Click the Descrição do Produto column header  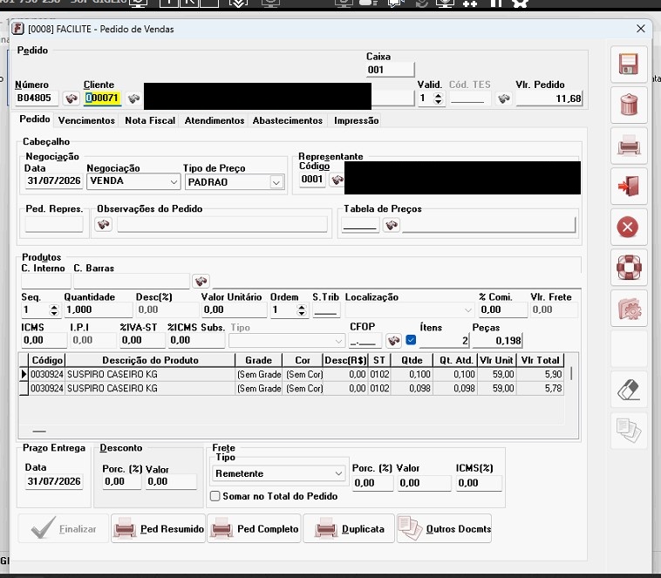[x=150, y=360]
